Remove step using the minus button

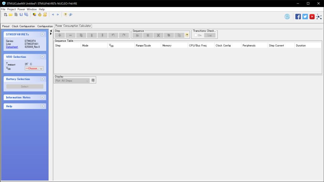pos(71,35)
